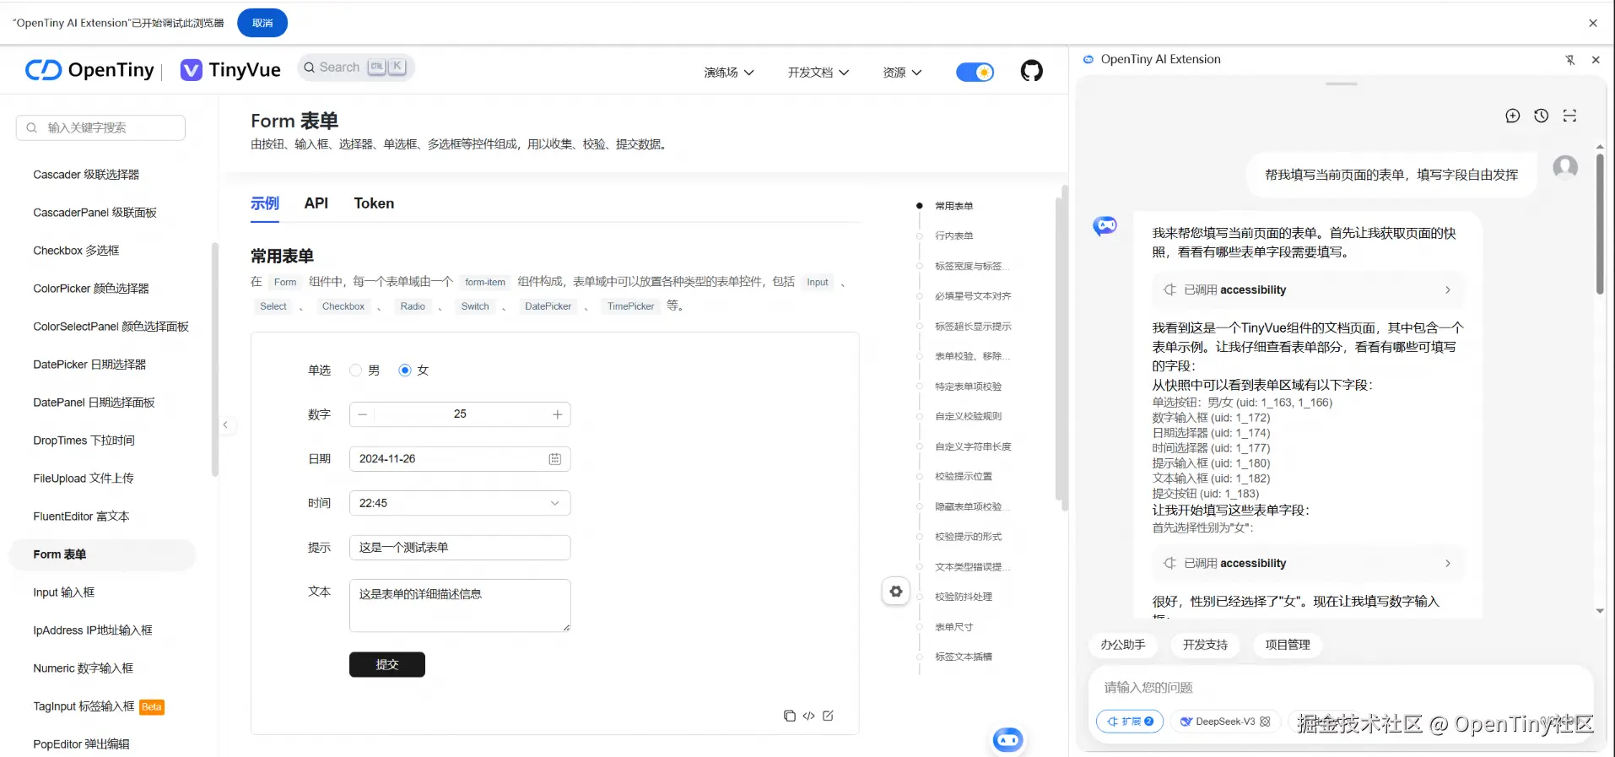Image resolution: width=1615 pixels, height=757 pixels.
Task: Open DatePicker 日期选择器 in sidebar
Action: coord(89,365)
